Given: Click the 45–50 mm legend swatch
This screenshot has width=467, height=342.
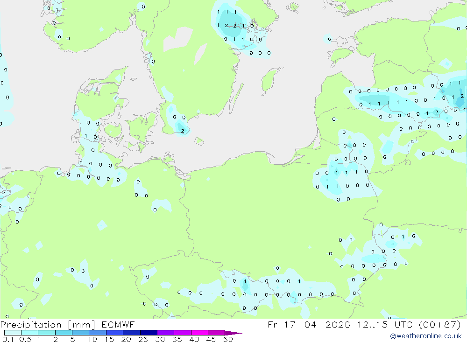Looking at the screenshot, I should coord(217,333).
